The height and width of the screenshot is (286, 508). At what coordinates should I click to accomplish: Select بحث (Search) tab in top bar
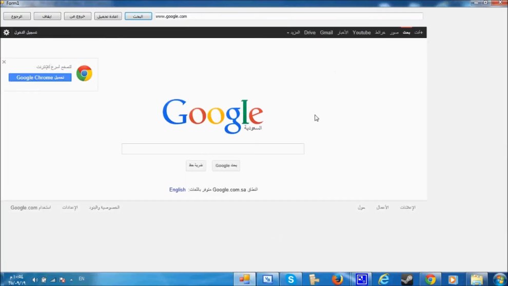tap(406, 32)
